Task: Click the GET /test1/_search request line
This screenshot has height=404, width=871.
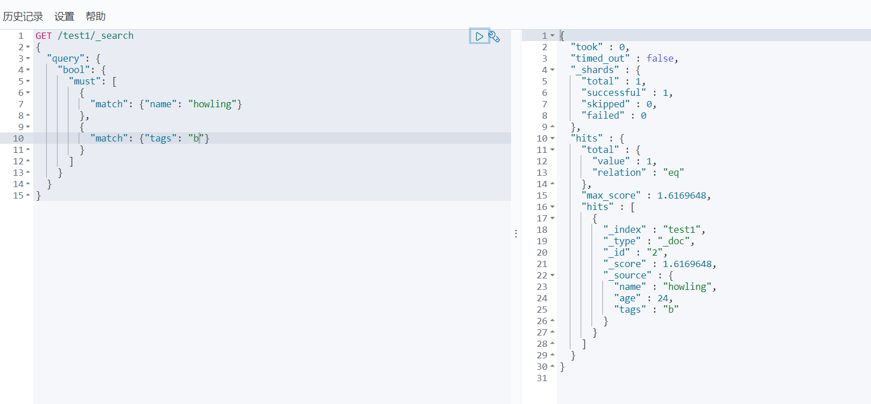Action: coord(84,35)
